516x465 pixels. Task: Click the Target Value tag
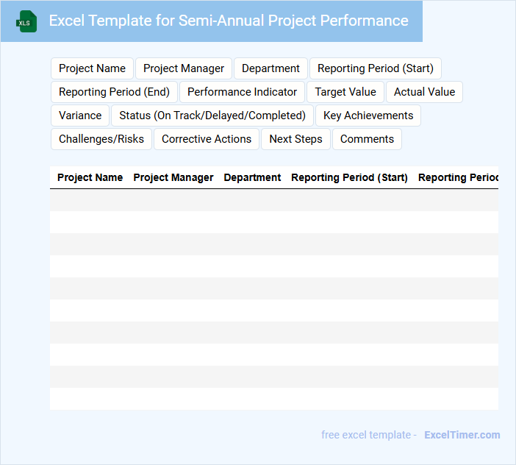click(345, 92)
